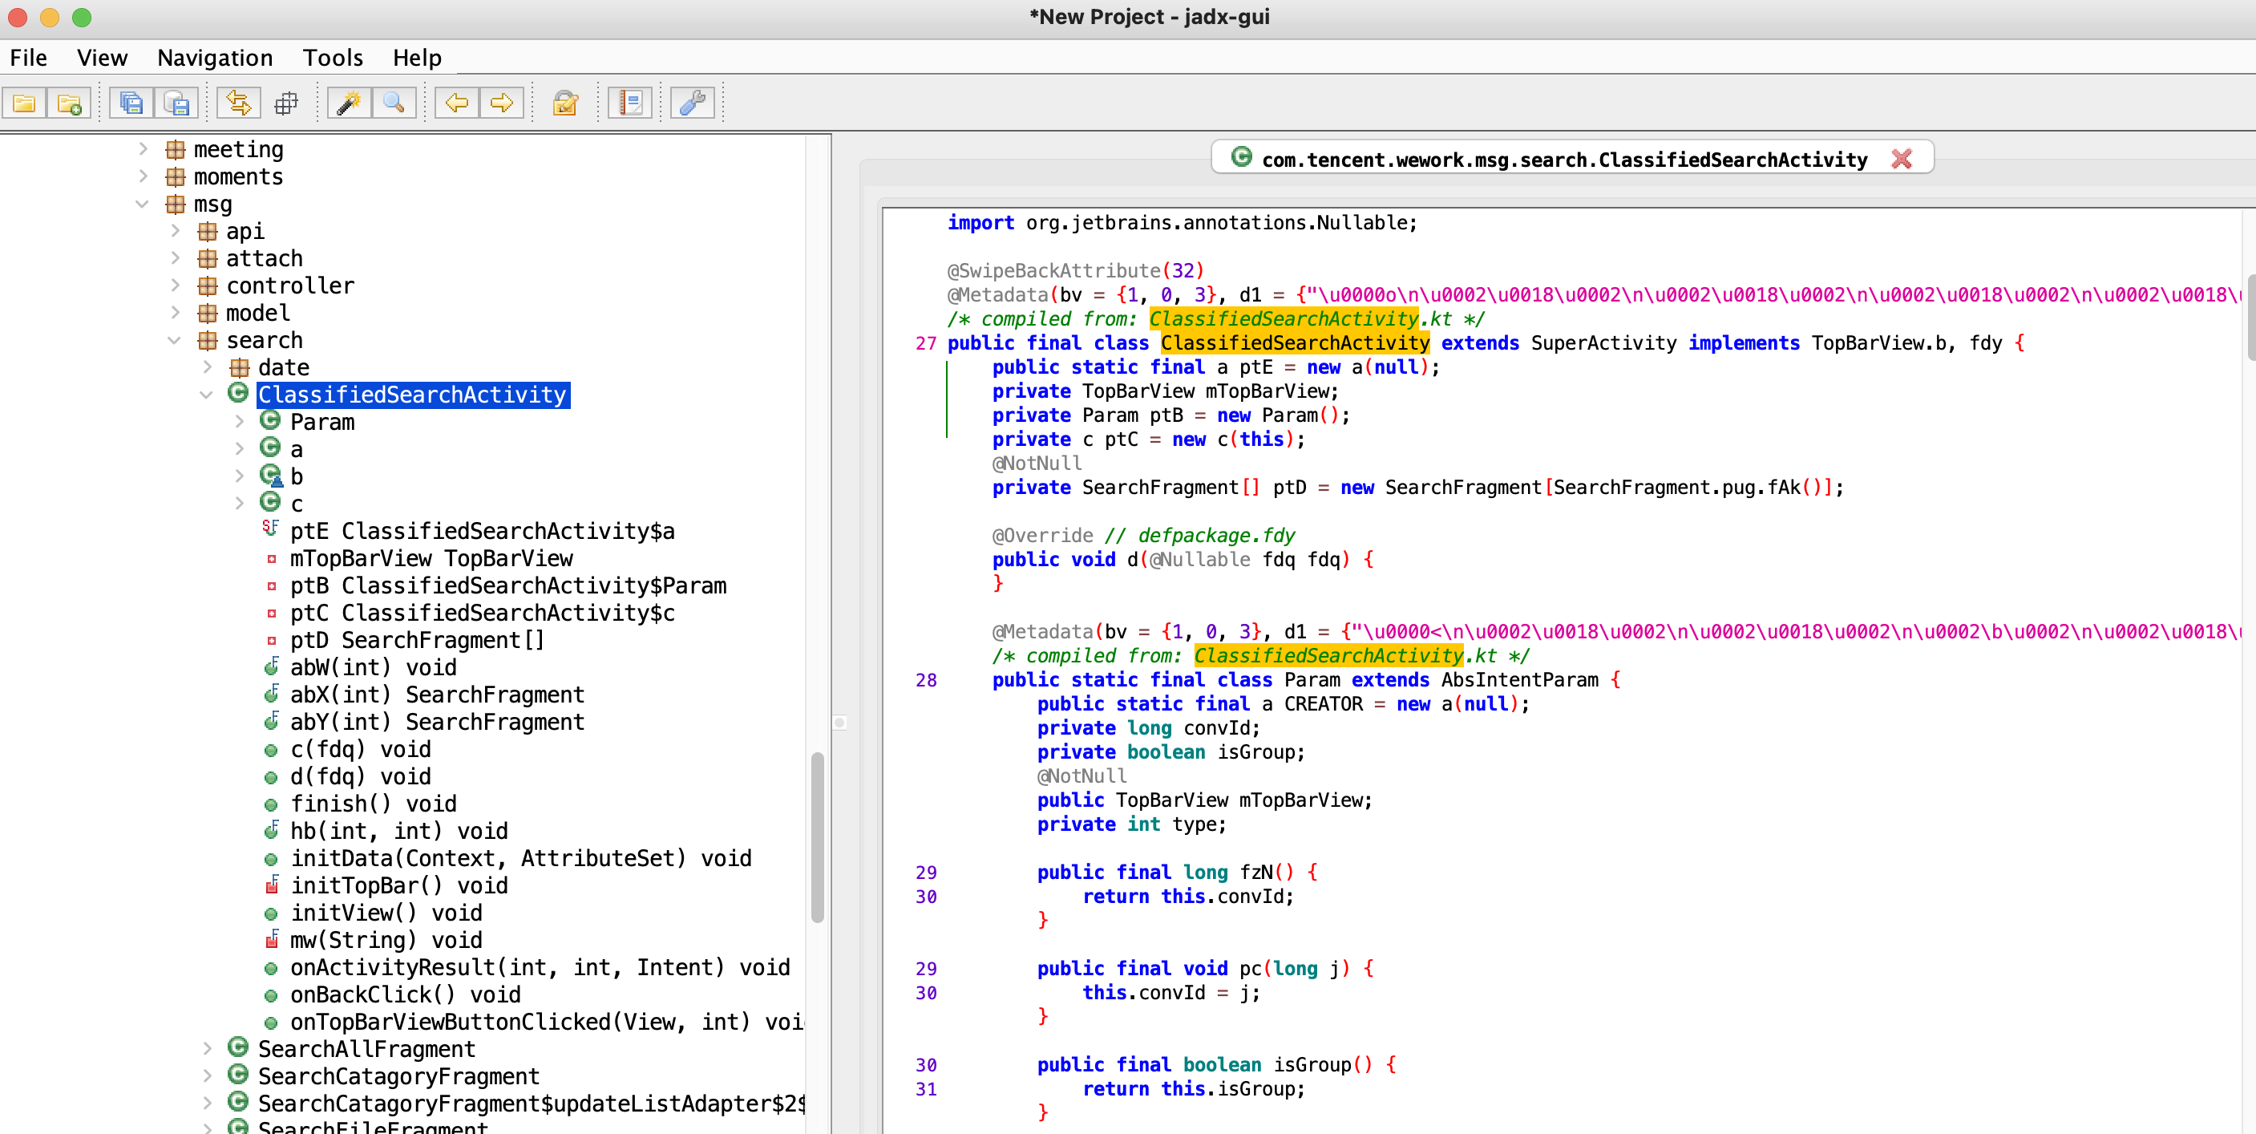Click the Export database-save icon
The height and width of the screenshot is (1134, 2256).
pos(176,103)
